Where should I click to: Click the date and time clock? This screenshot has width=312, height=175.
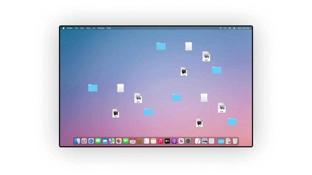(x=244, y=28)
